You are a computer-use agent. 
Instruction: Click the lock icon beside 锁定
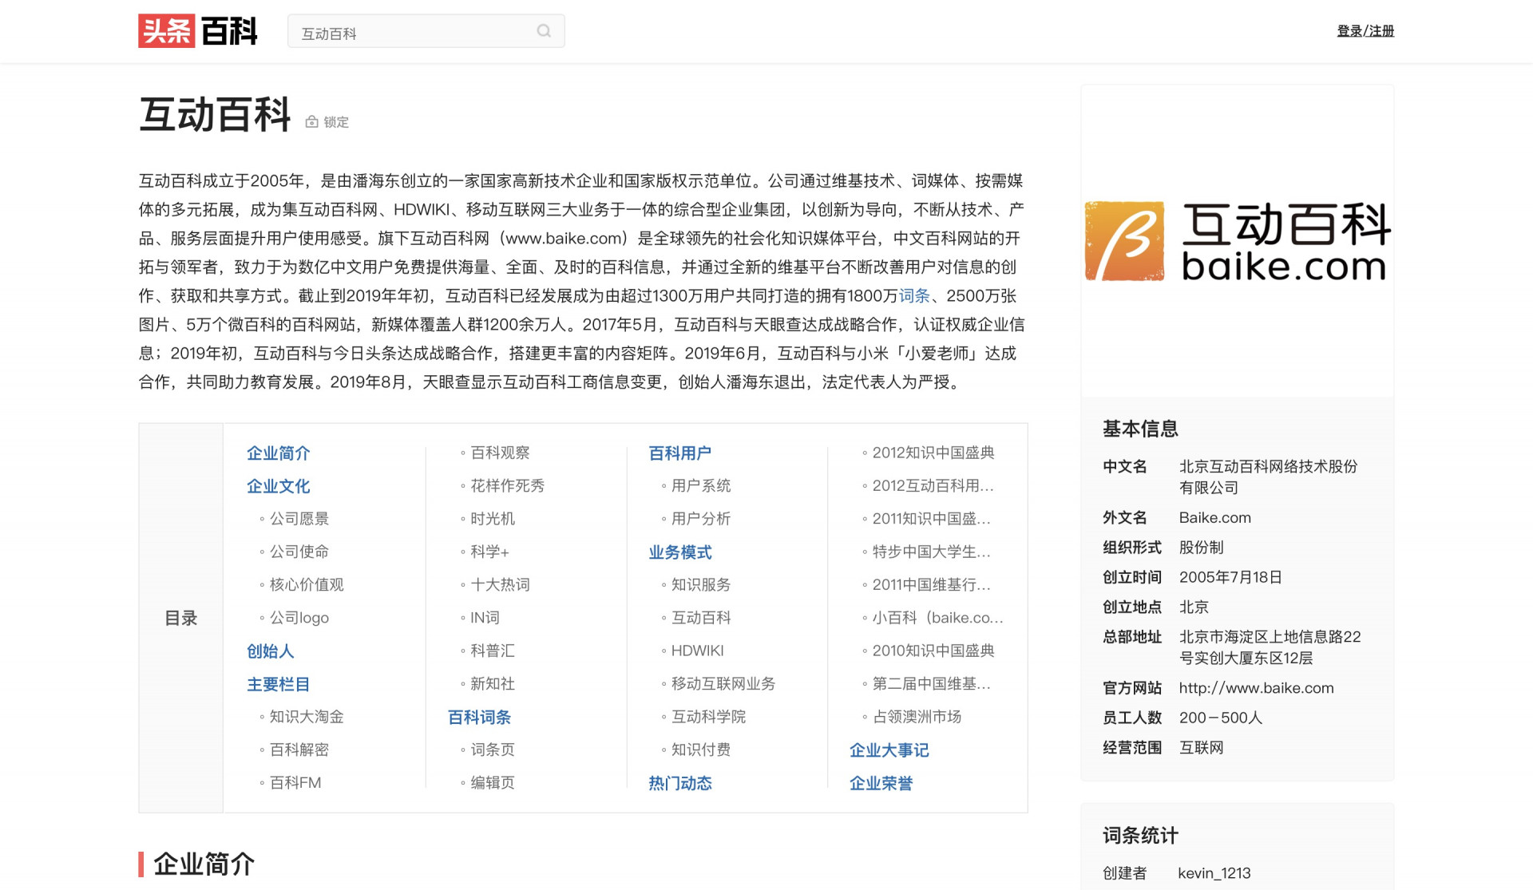[311, 122]
